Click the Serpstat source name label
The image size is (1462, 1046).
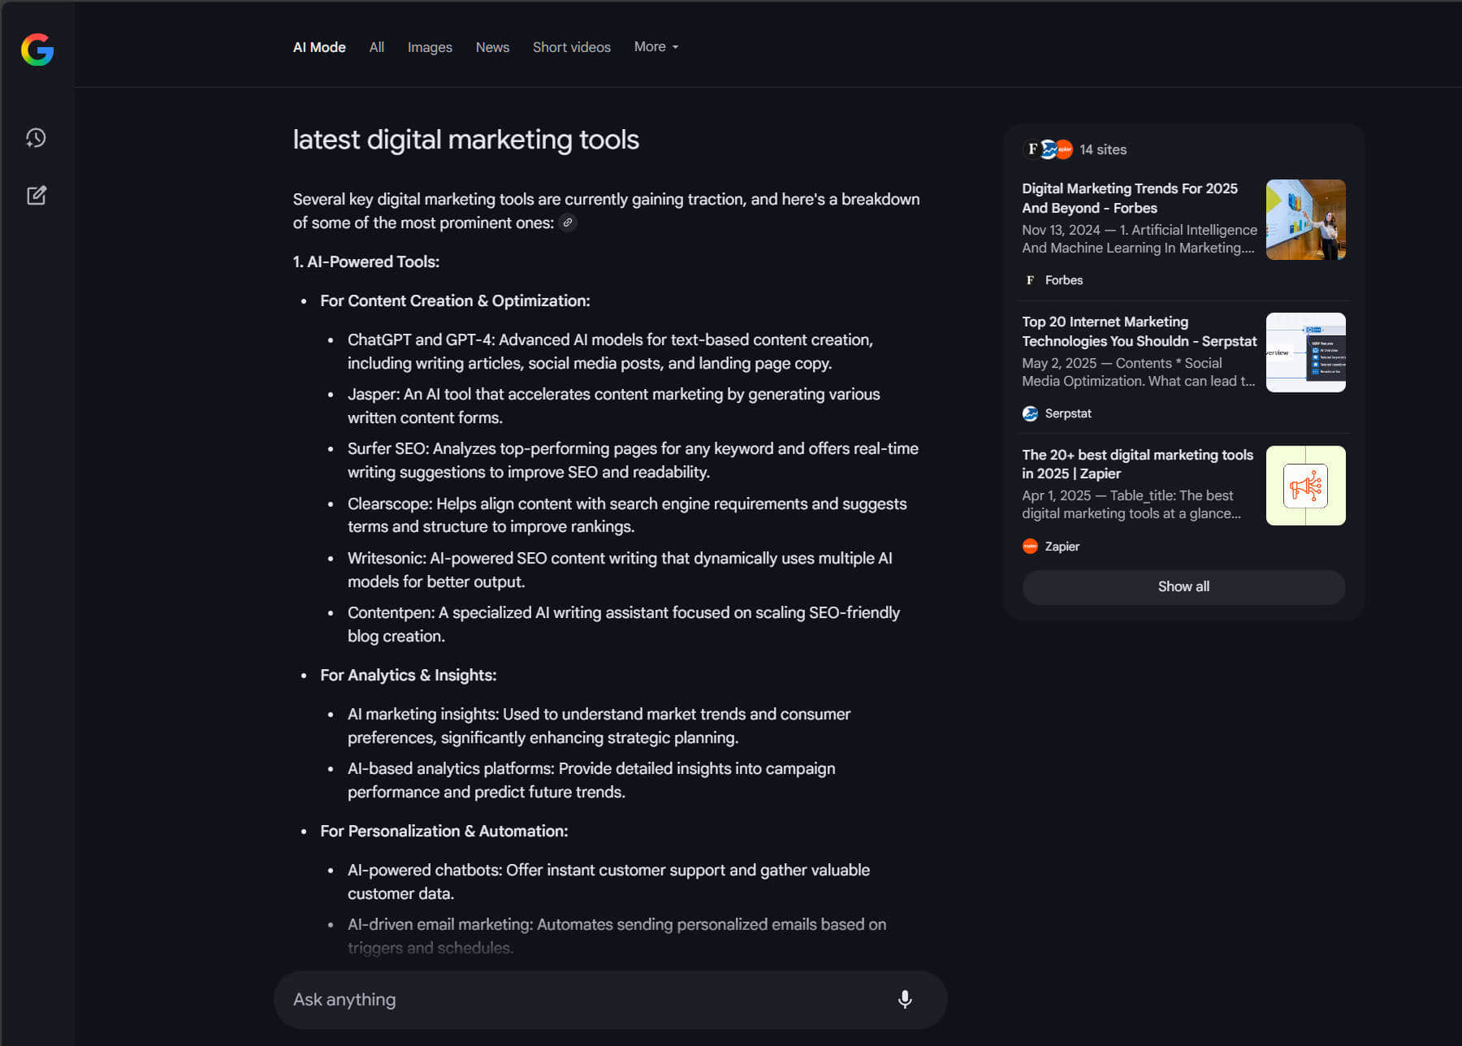1068,413
